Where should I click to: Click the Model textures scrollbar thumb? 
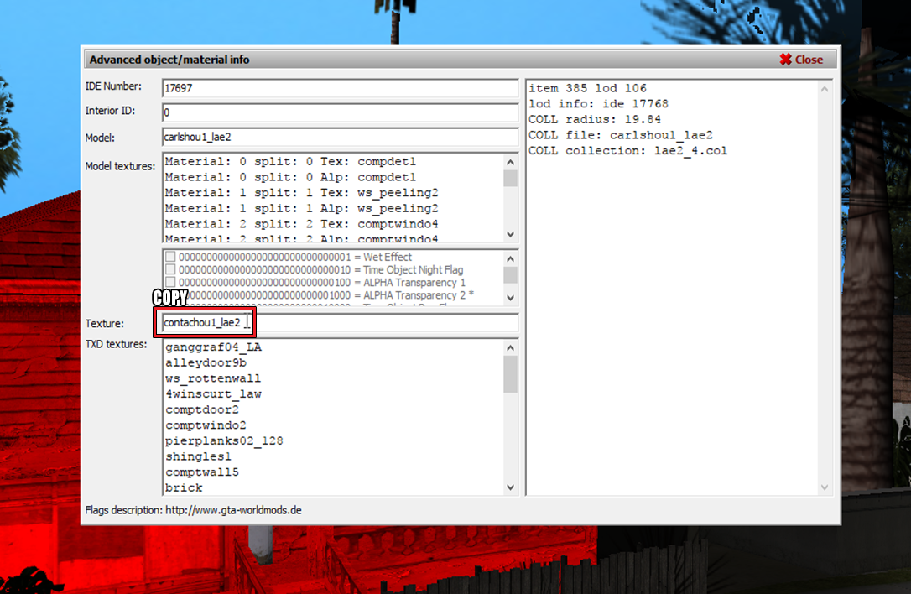click(510, 179)
